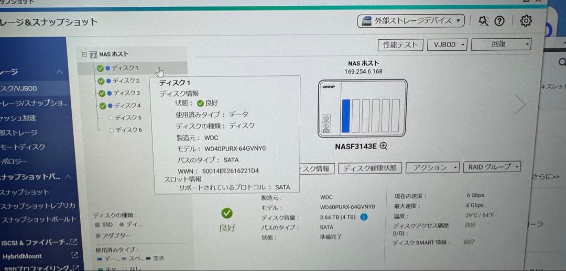
Task: Click the temperature value 29°C / 84°F
Action: coord(480,216)
